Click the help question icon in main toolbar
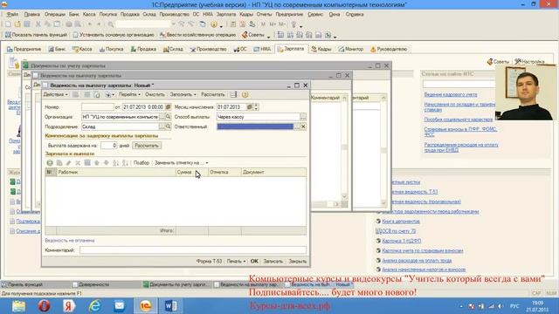This screenshot has width=559, height=314. (x=214, y=24)
